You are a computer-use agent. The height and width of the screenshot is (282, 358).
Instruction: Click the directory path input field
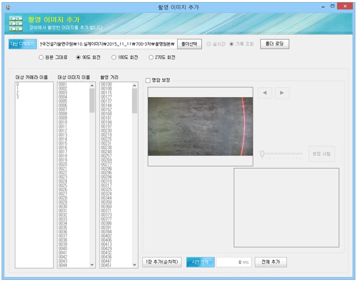(107, 44)
